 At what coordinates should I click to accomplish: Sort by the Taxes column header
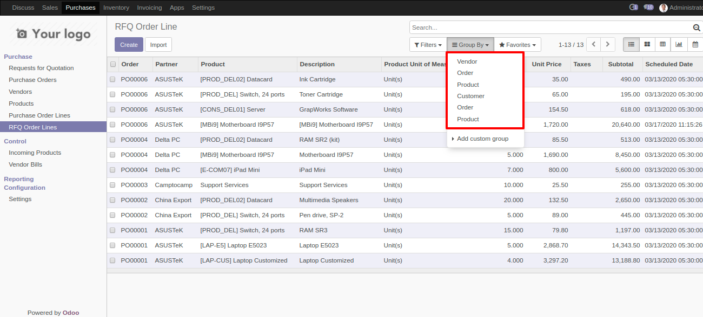pyautogui.click(x=586, y=64)
